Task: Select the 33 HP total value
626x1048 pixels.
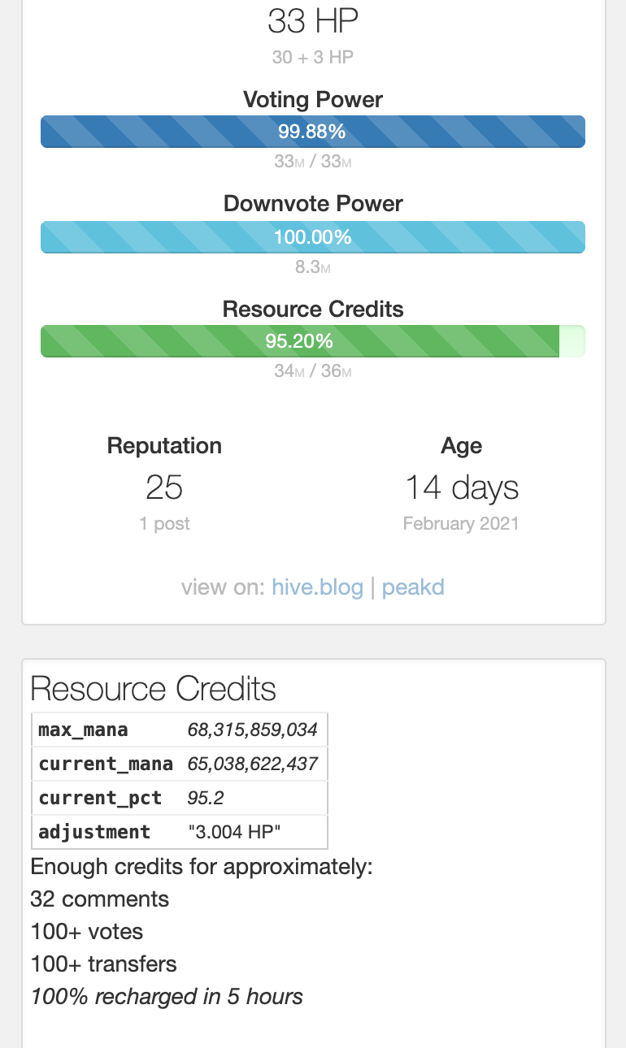Action: tap(313, 21)
